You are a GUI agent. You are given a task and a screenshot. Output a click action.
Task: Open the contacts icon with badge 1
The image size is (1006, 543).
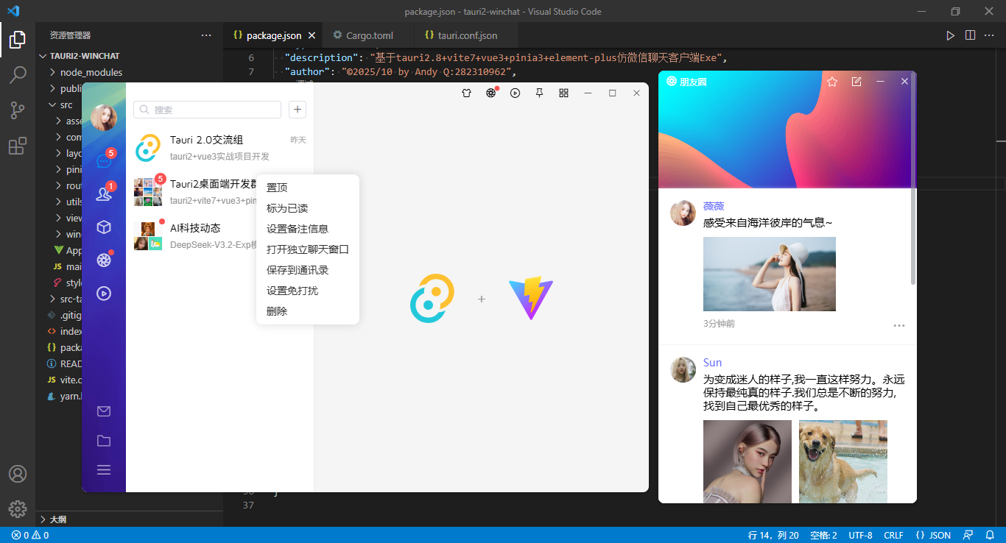(x=104, y=194)
